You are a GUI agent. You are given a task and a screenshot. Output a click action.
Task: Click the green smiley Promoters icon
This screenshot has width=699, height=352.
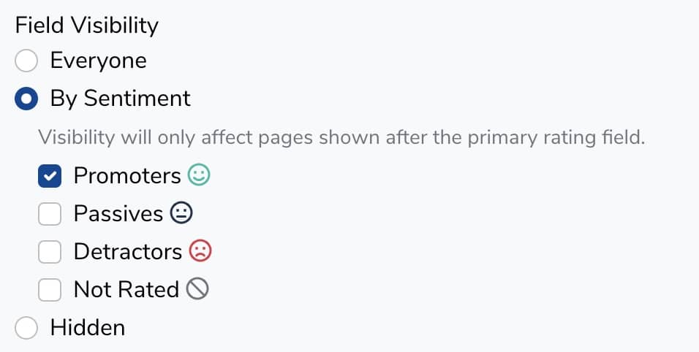(199, 175)
